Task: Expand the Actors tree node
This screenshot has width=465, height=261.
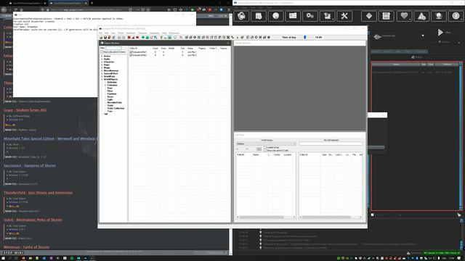Action: [102, 57]
